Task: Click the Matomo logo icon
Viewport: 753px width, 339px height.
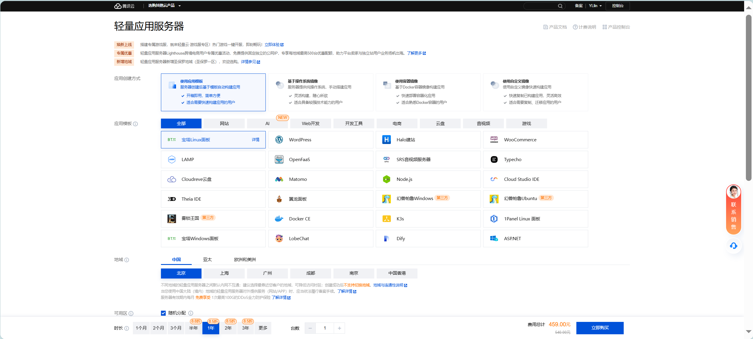Action: point(279,179)
